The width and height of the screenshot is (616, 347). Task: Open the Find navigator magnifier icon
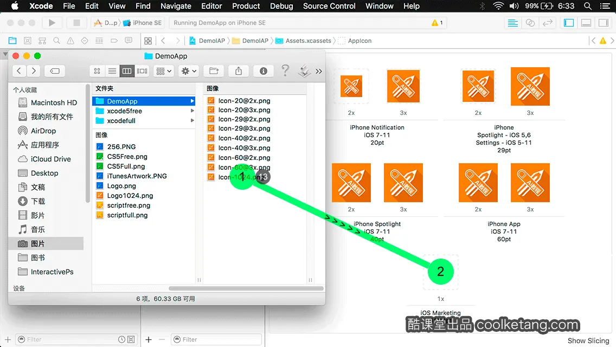[56, 41]
